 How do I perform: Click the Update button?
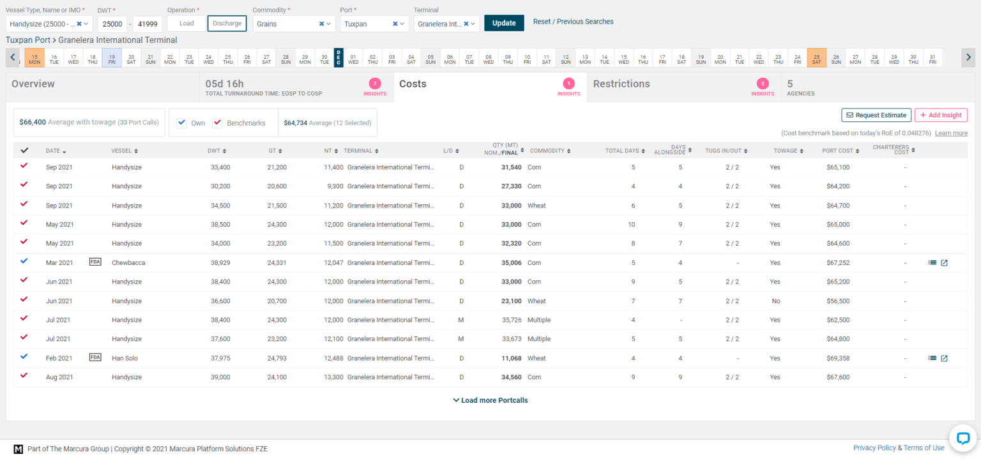[x=504, y=21]
